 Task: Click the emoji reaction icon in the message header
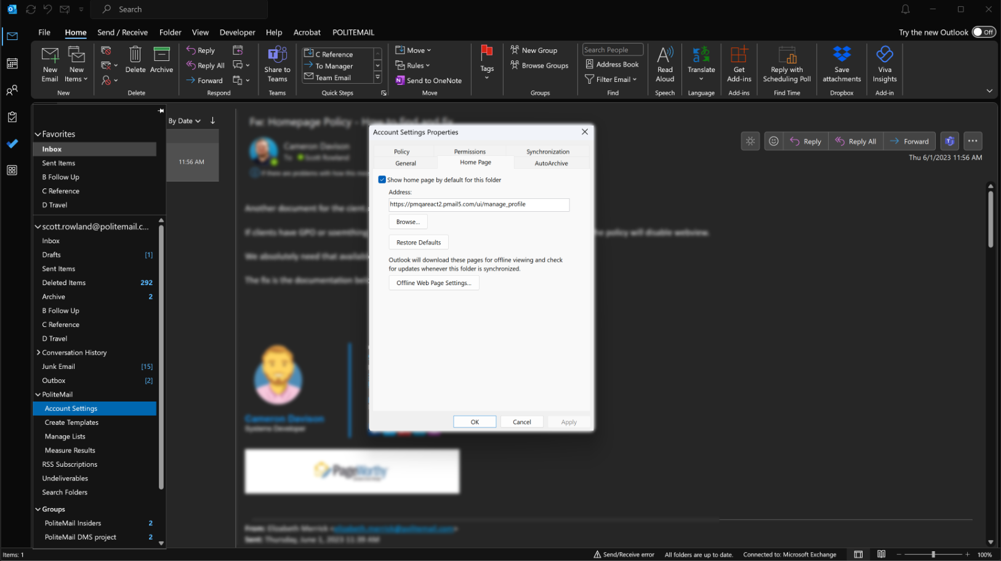tap(774, 141)
